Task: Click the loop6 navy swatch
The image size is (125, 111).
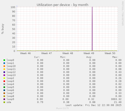Action: 4,90
